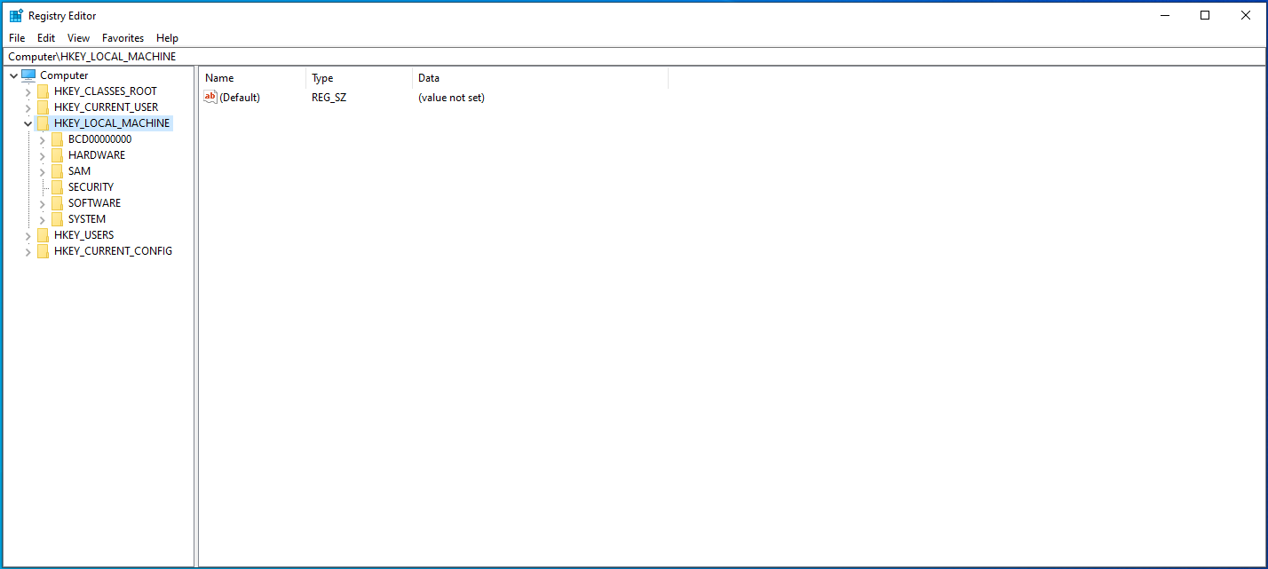
Task: Click the address bar showing Computer\HKEY_LOCAL_MACHINE
Action: coord(634,57)
